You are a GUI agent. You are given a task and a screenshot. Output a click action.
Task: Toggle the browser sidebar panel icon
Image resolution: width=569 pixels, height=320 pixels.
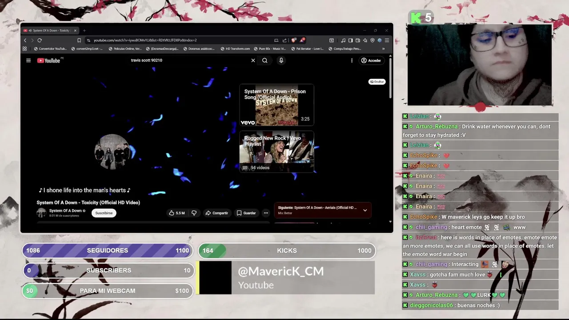(350, 40)
